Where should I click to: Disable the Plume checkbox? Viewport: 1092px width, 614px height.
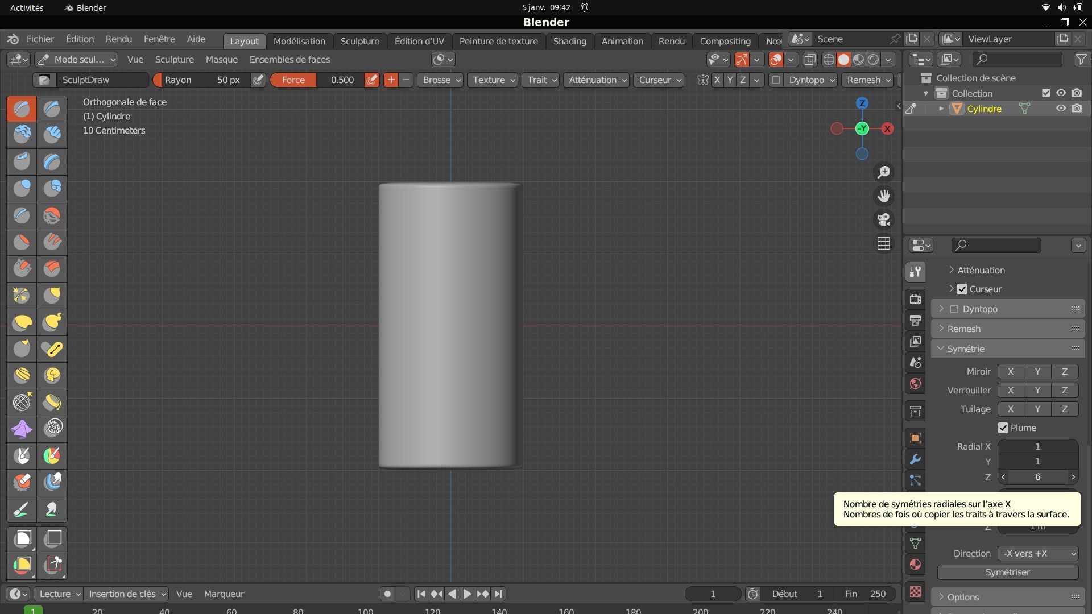[x=1003, y=428]
